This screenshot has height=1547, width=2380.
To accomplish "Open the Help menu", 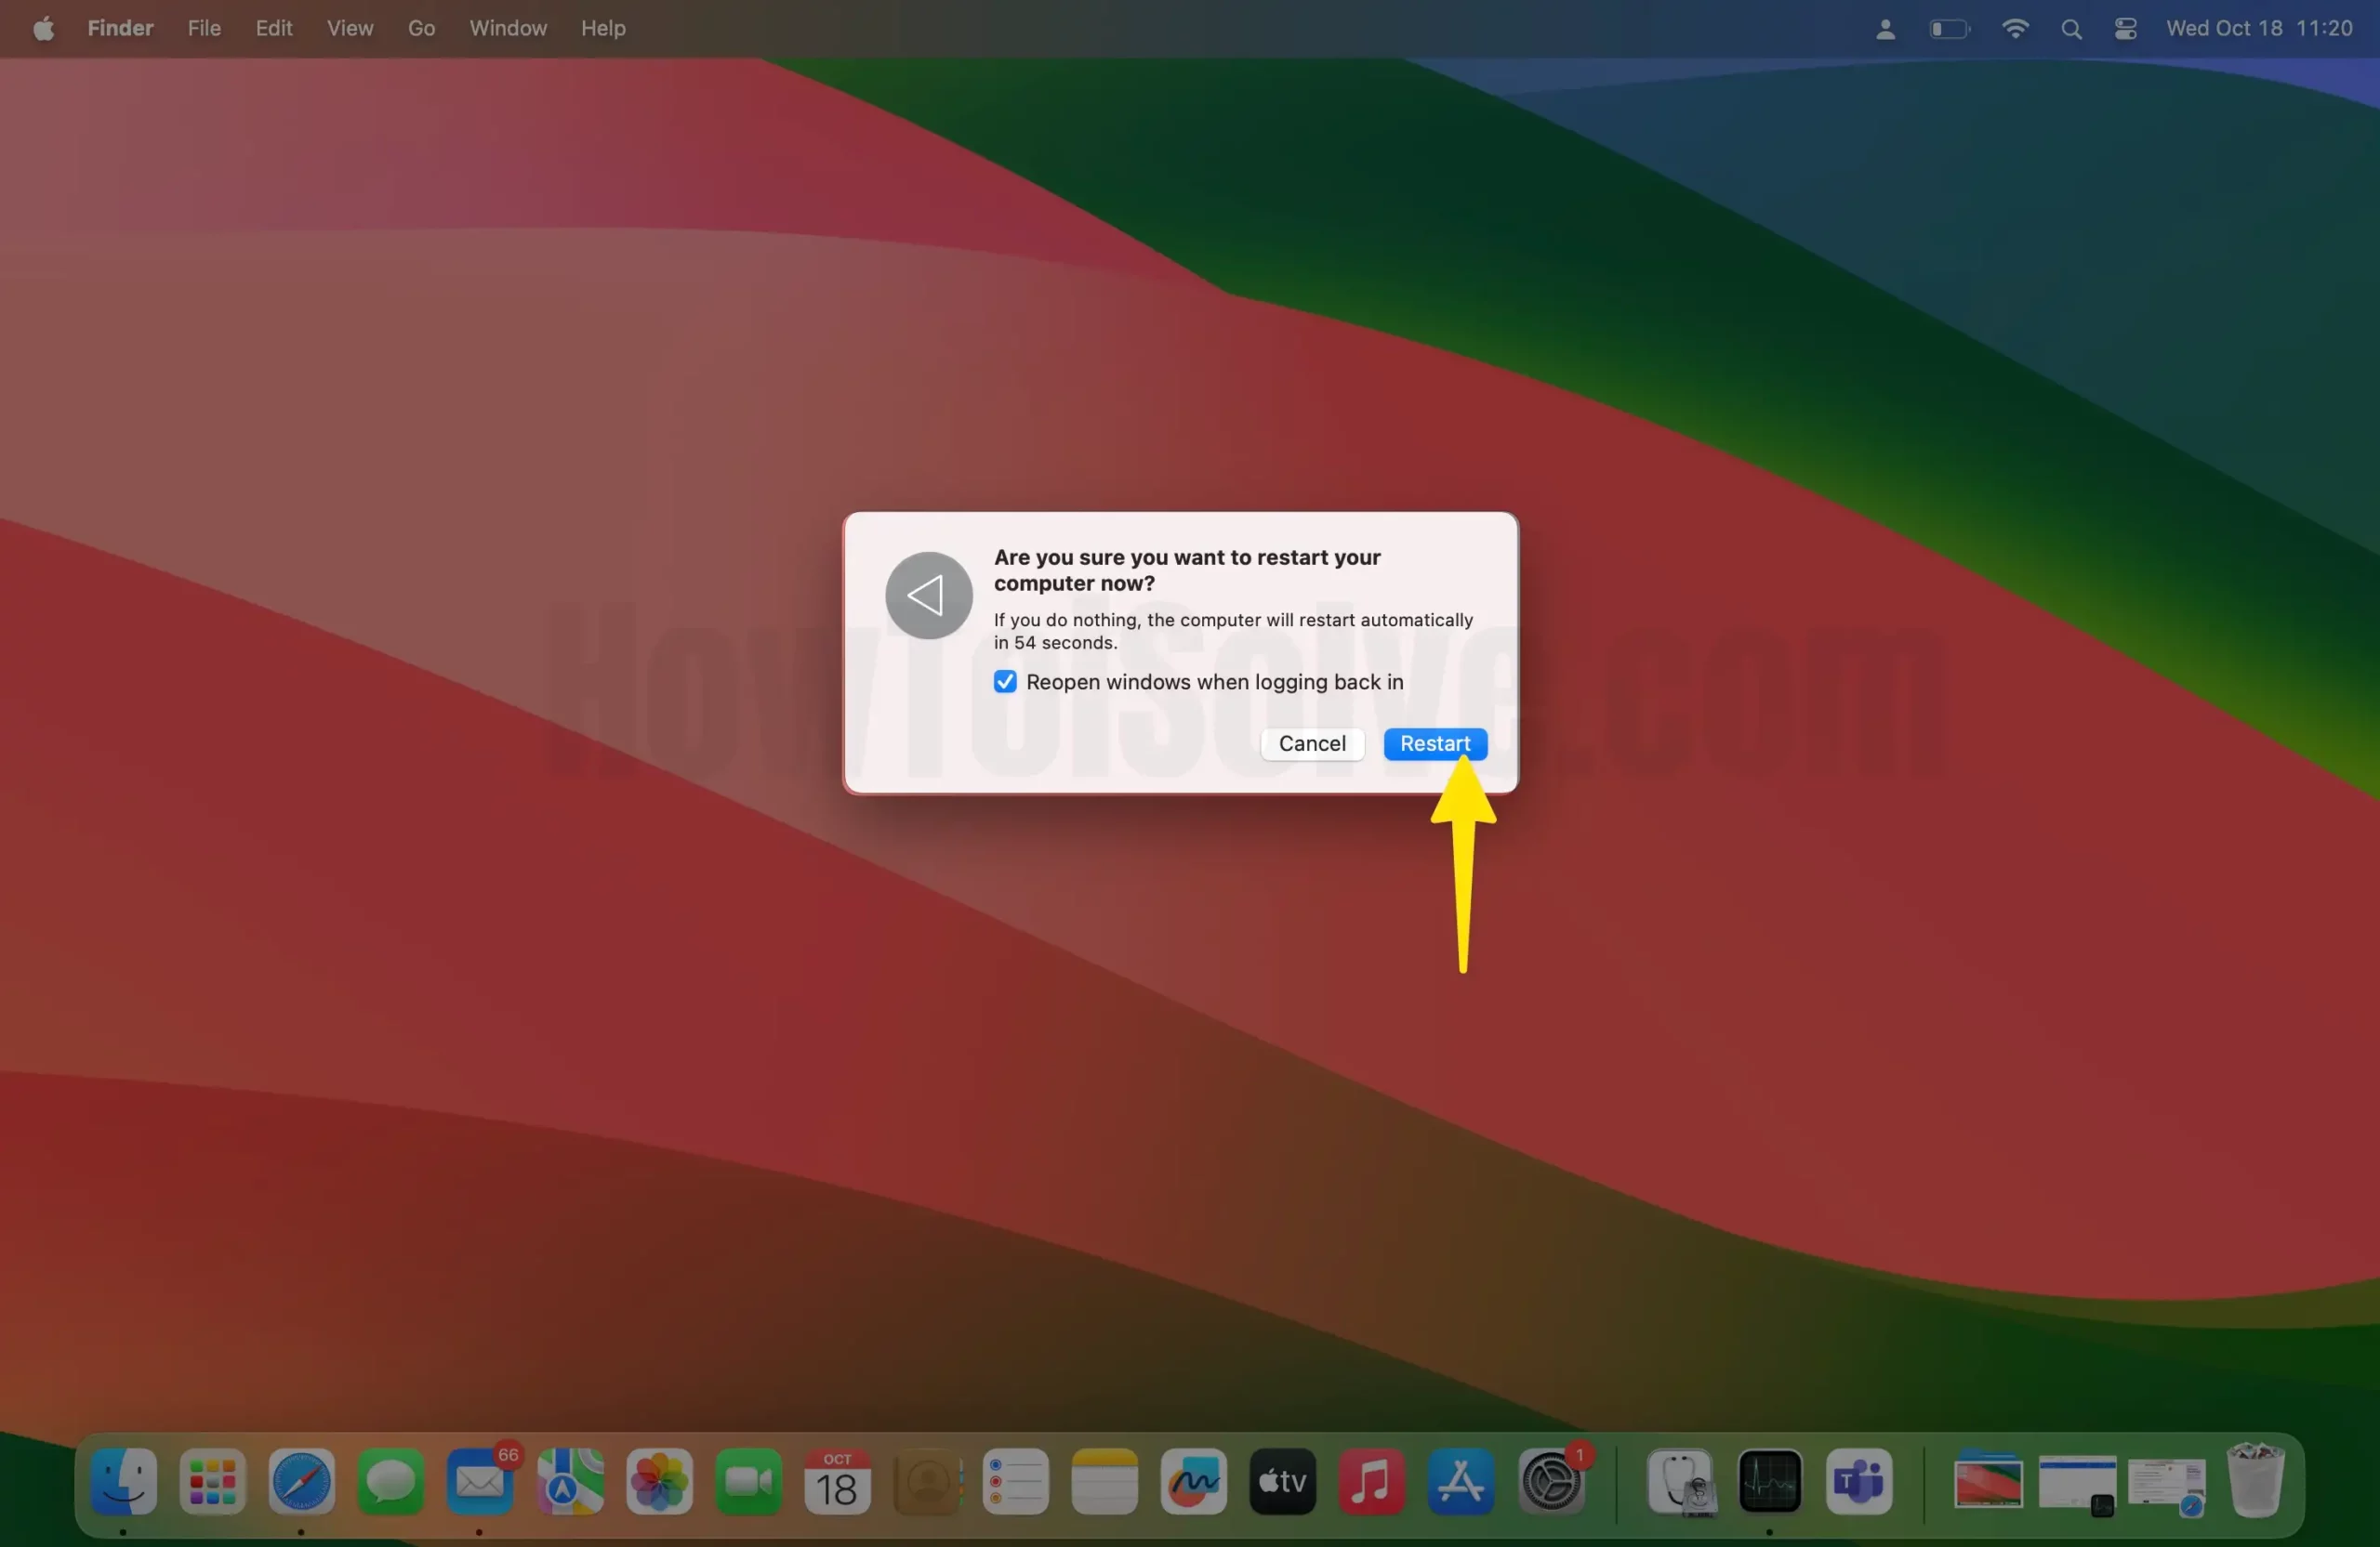I will tap(603, 28).
